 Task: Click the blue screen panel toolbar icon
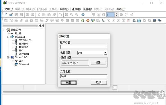coord(139,20)
